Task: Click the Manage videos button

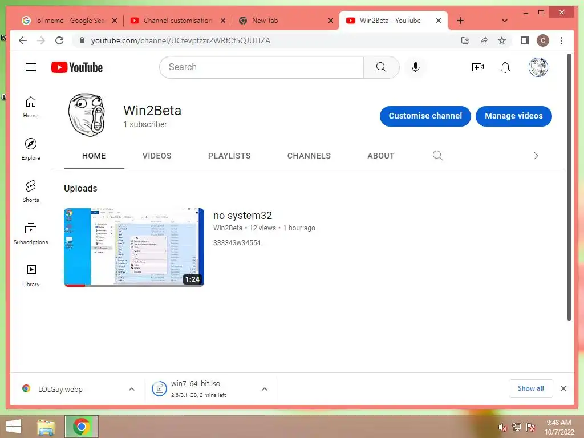Action: 514,116
